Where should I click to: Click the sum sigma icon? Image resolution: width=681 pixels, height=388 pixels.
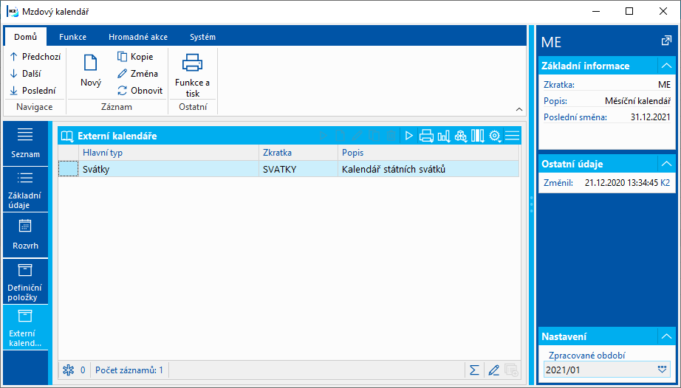coord(474,370)
